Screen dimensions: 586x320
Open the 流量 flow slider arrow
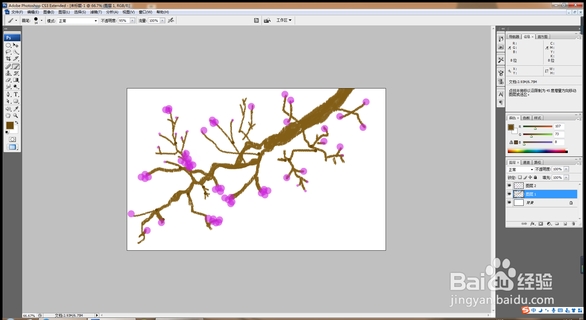tap(163, 21)
